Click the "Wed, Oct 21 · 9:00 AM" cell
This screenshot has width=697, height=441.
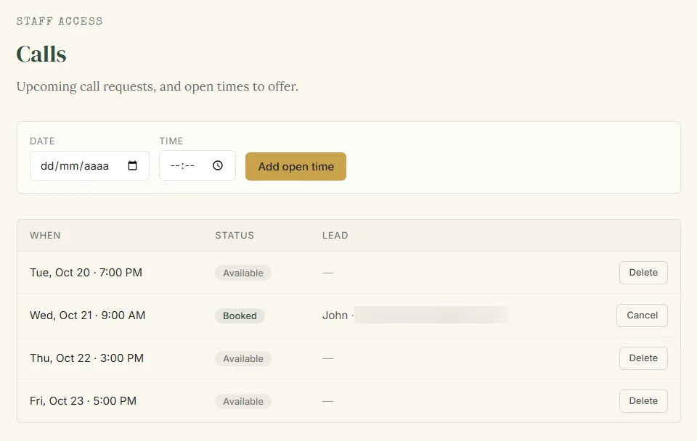[x=88, y=316]
